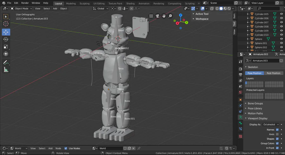
Task: Toggle the Use Nodes checkbox
Action: coord(66,148)
